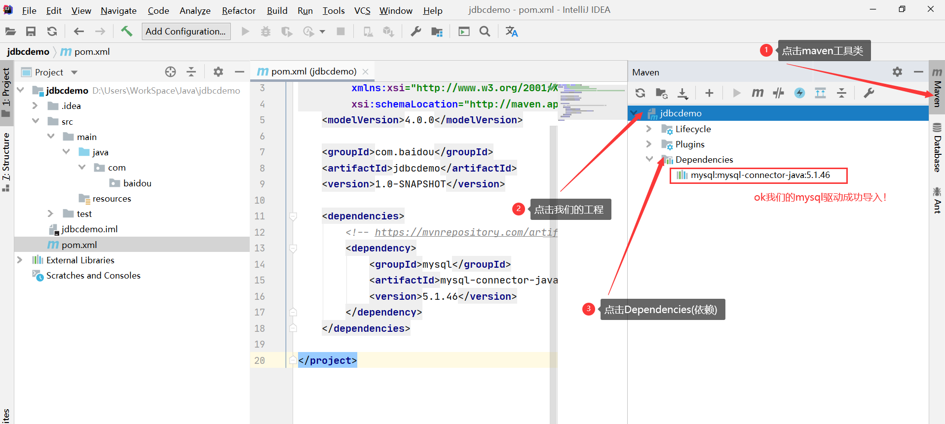Locate the opened file in the Project tree
This screenshot has width=945, height=424.
tap(170, 72)
